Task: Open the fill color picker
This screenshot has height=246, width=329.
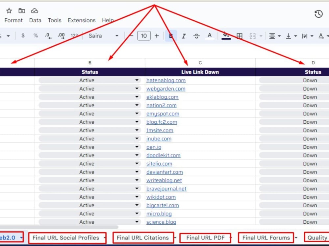Action: point(226,36)
